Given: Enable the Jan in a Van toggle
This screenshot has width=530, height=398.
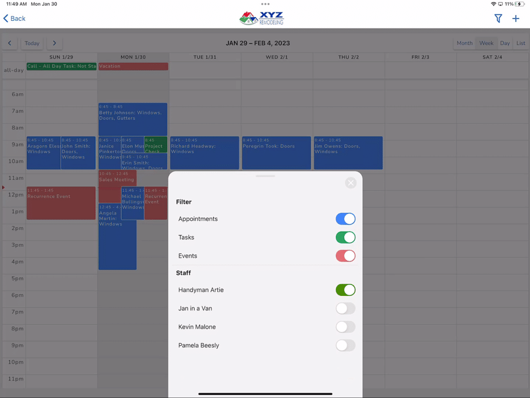Looking at the screenshot, I should tap(345, 308).
